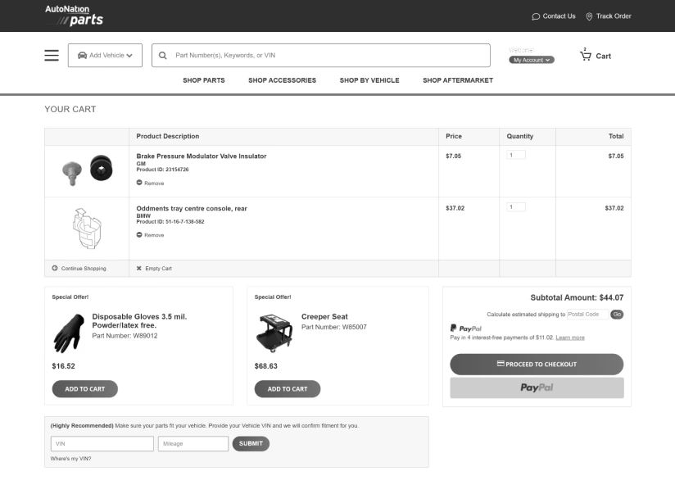Open the Creeper Seat product image
Image resolution: width=675 pixels, height=485 pixels.
click(x=274, y=333)
